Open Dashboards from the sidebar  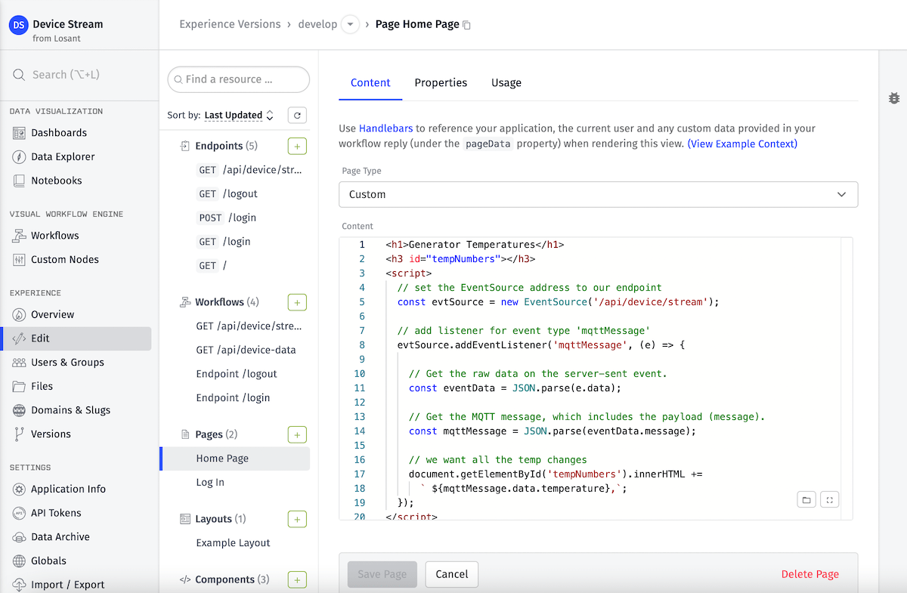pyautogui.click(x=59, y=133)
